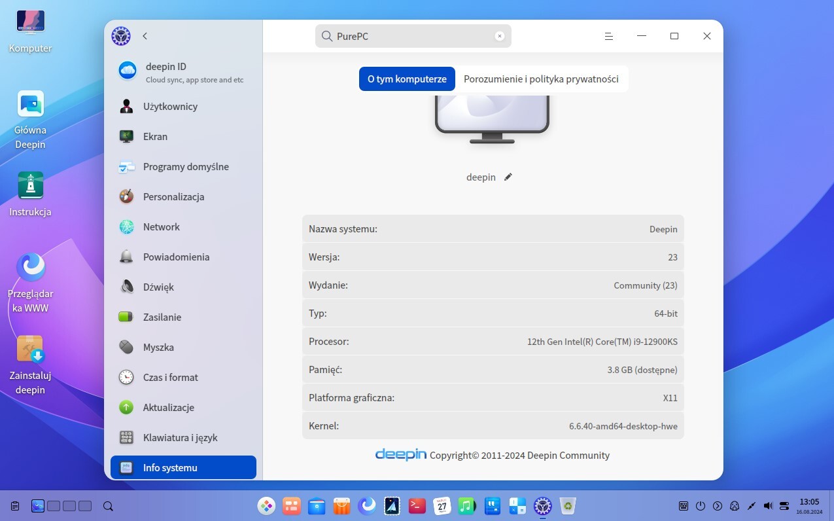Open the Control Center icon on the taskbar
This screenshot has height=521, width=834.
[x=542, y=506]
